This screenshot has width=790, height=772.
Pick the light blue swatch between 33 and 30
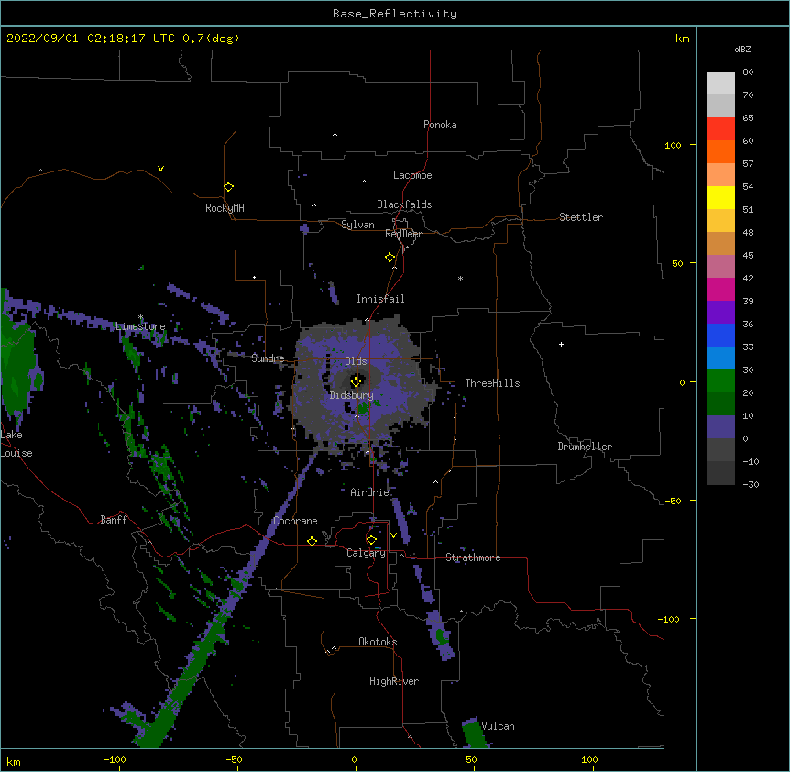point(720,358)
